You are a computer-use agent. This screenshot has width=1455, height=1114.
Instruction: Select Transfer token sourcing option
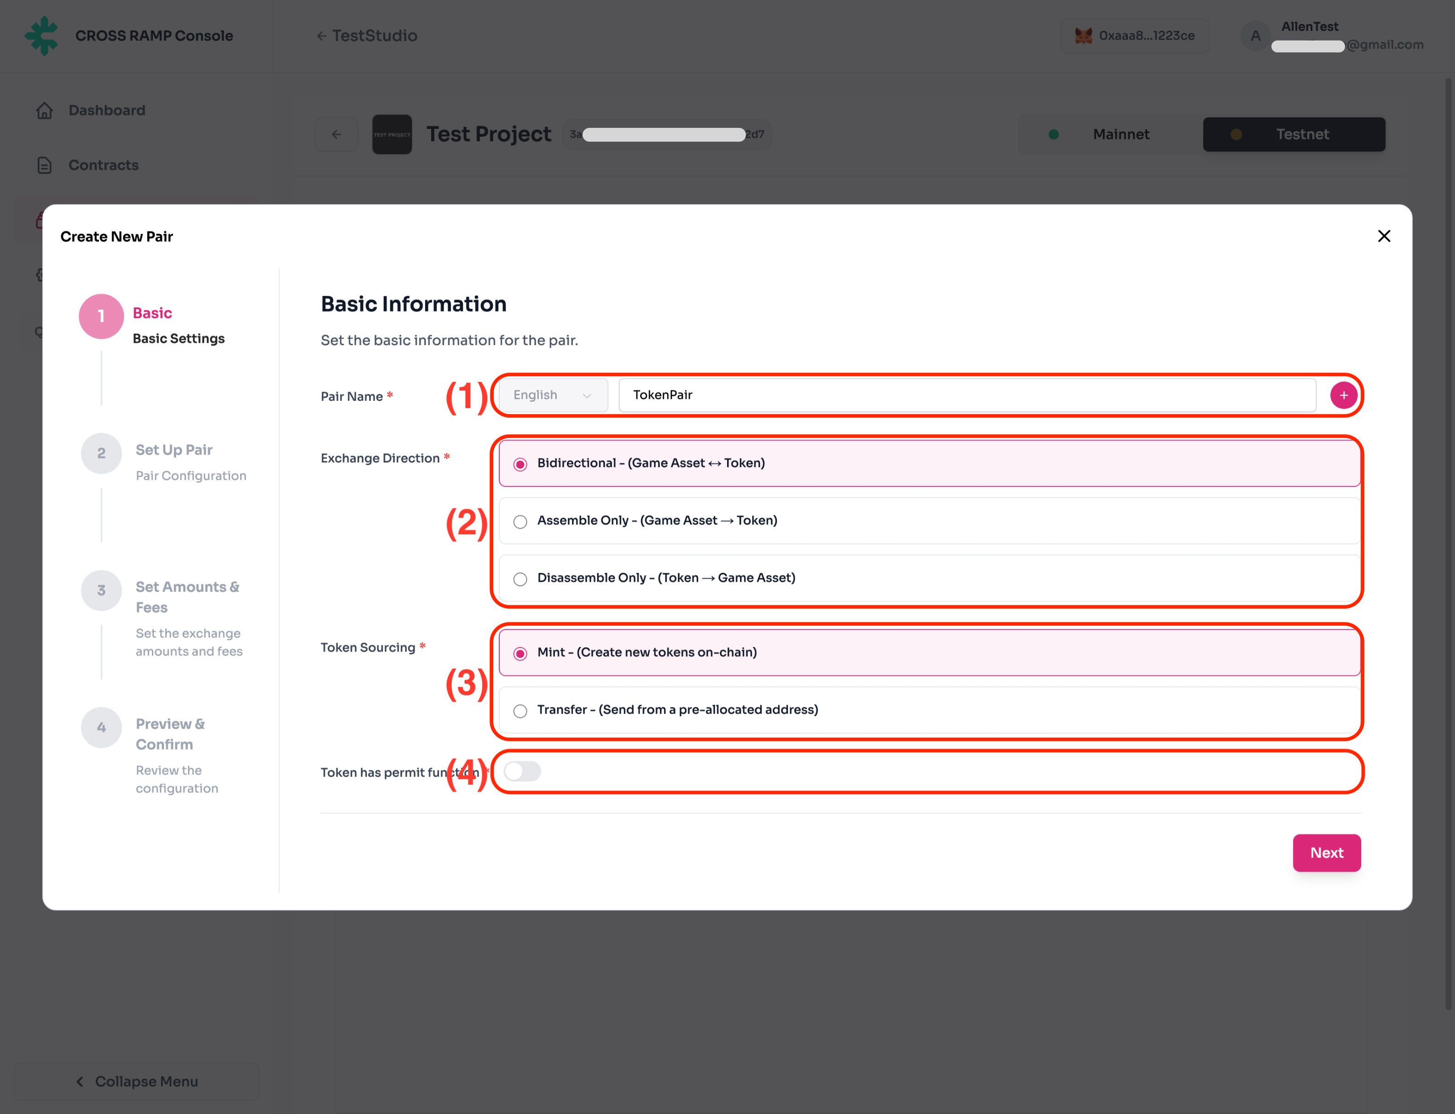click(x=520, y=711)
